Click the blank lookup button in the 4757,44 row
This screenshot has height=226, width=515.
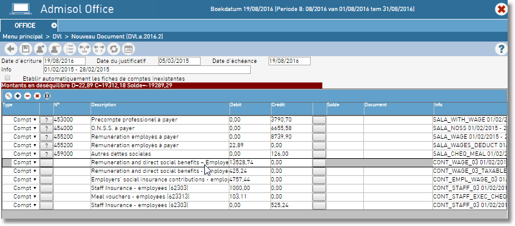pos(46,180)
